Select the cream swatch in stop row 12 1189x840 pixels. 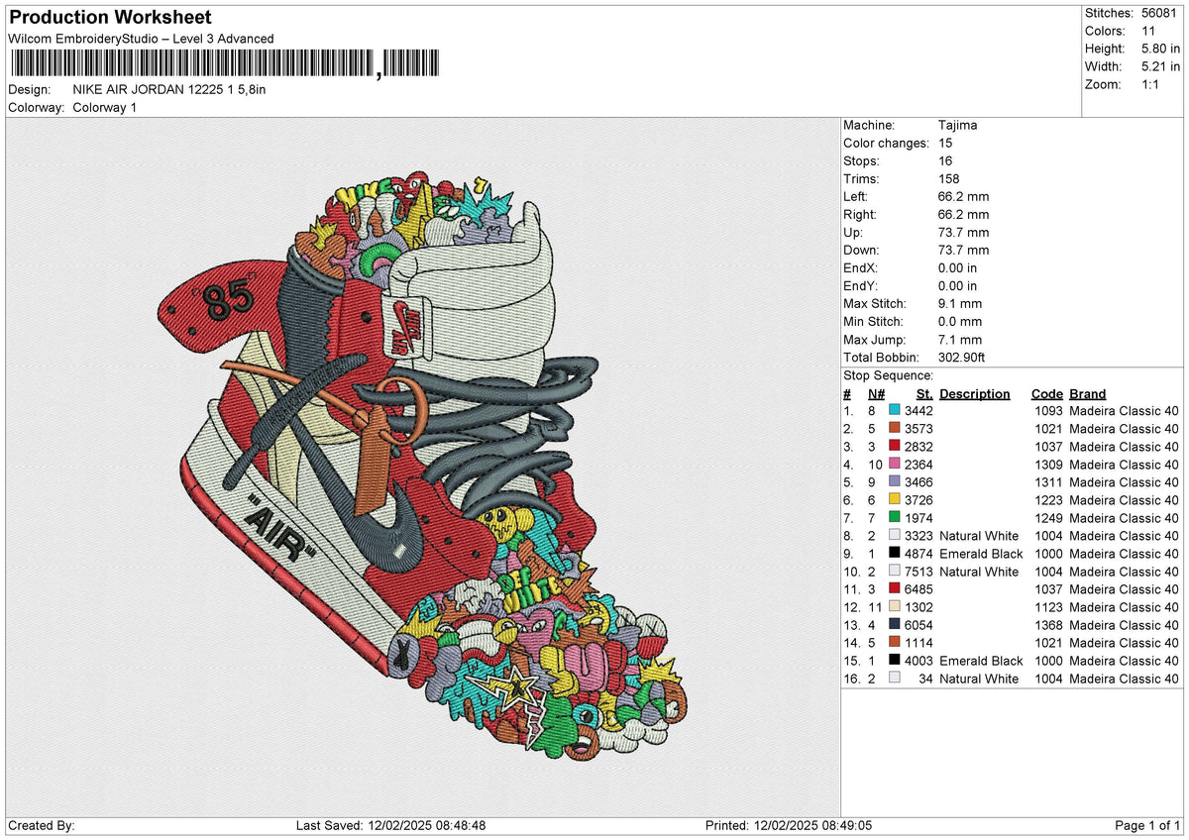[x=895, y=606]
